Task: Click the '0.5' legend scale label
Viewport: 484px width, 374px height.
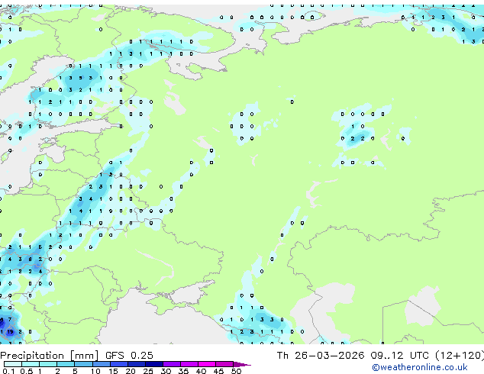Action: (27, 371)
